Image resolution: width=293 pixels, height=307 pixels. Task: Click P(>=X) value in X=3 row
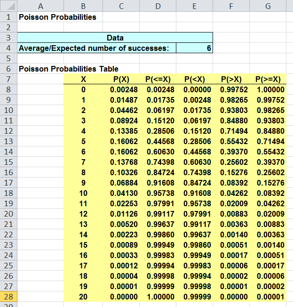click(x=268, y=121)
